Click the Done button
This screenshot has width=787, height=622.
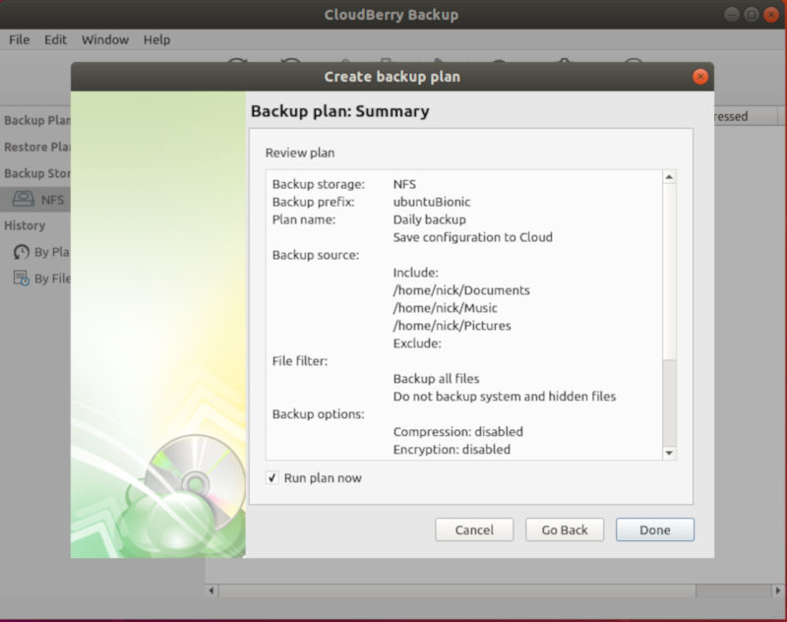(654, 529)
